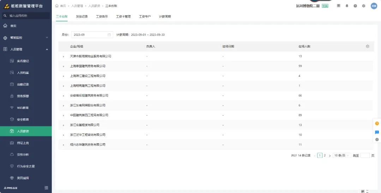Click the 跳至 page number input

pyautogui.click(x=365, y=156)
